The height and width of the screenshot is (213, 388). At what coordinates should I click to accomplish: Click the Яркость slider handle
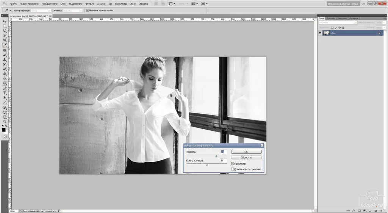(x=216, y=156)
